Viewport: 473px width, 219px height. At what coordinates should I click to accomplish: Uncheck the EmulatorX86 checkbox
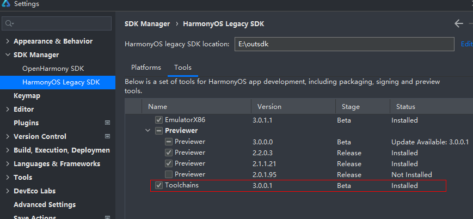(x=159, y=120)
